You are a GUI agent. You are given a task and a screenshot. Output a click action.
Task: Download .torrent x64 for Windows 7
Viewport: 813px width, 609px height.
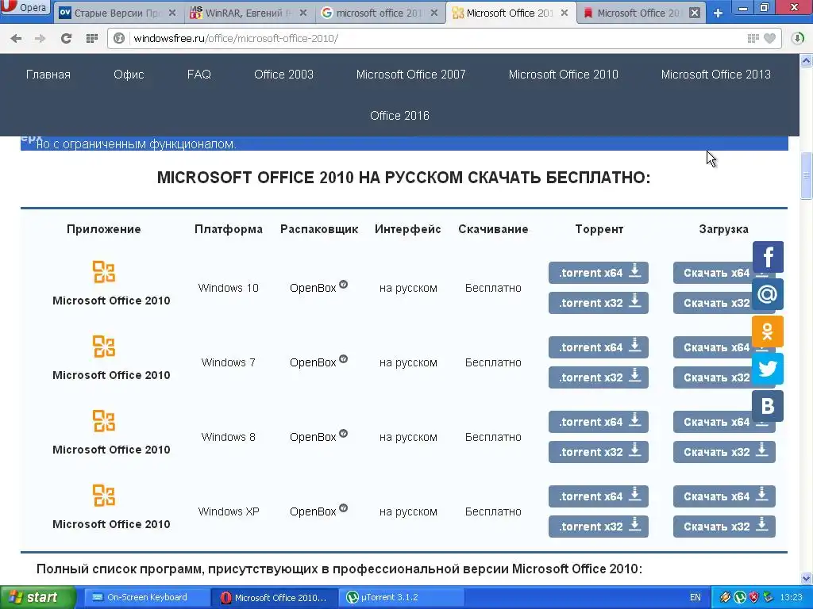(599, 347)
